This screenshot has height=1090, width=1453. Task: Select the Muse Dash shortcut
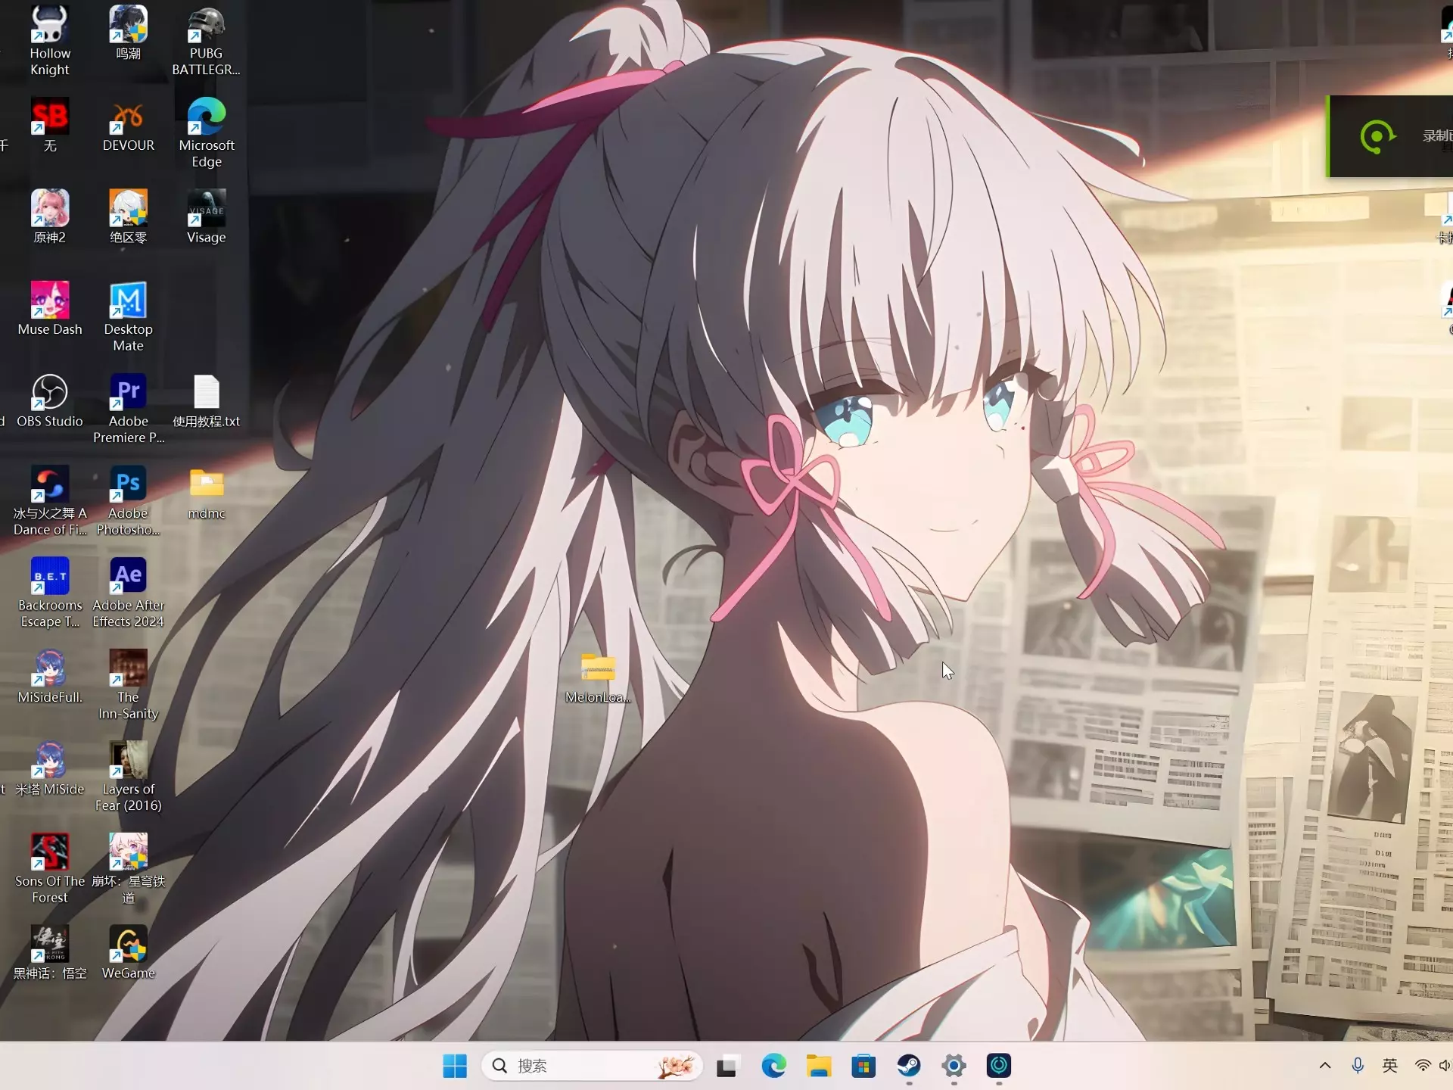point(50,301)
